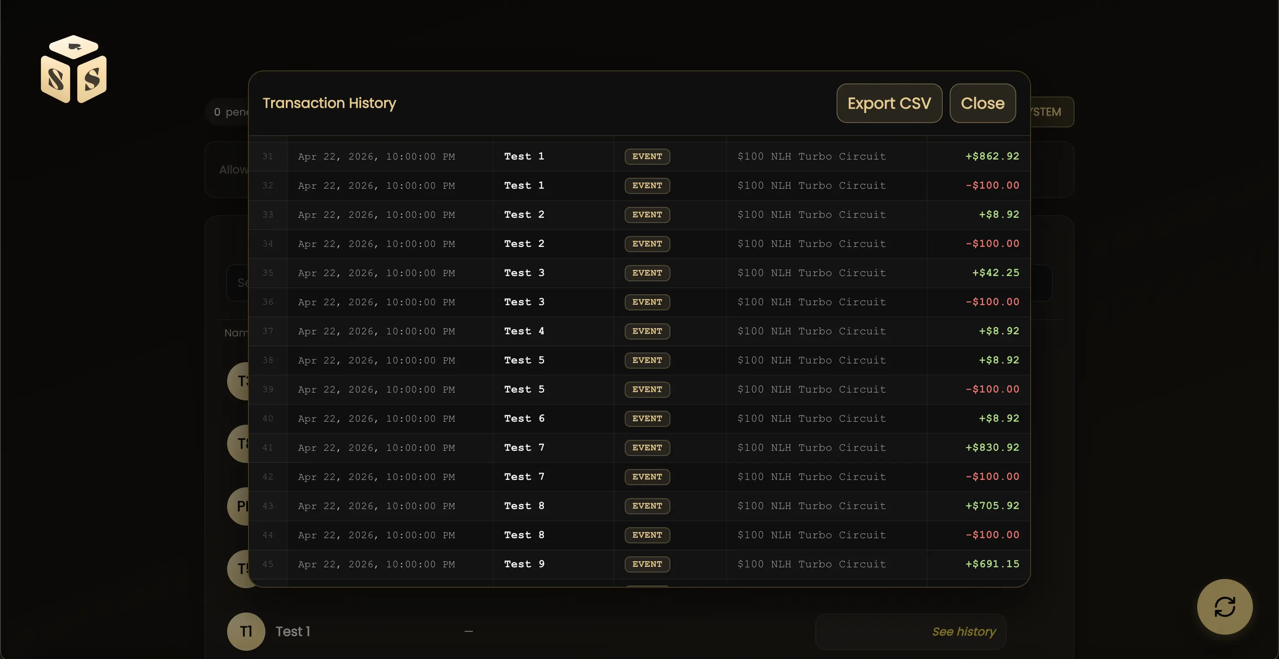
Task: Click the +$705.92 amount
Action: click(992, 506)
